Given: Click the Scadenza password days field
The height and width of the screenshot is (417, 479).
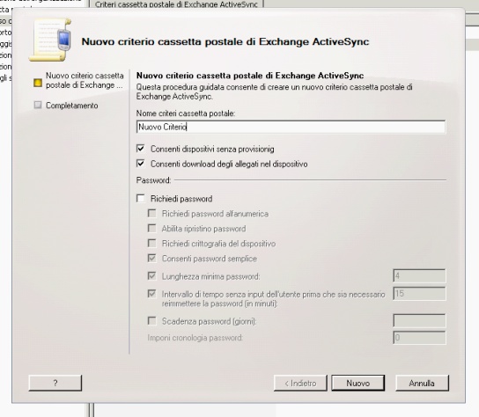Looking at the screenshot, I should tap(419, 321).
